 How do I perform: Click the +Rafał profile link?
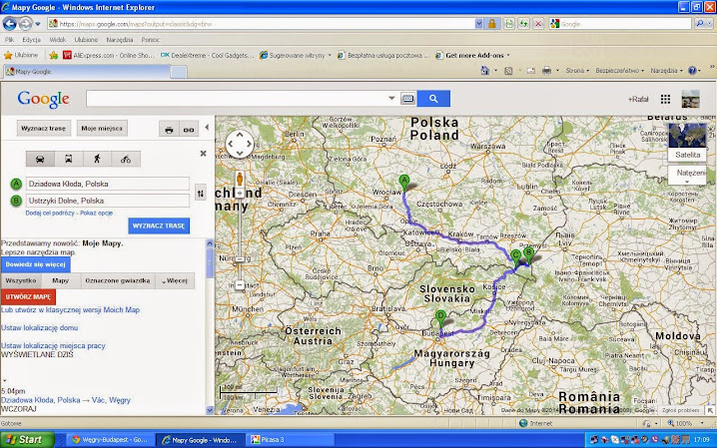[638, 99]
